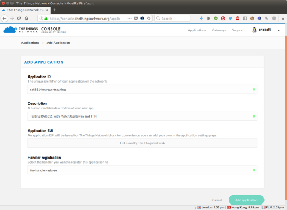Click the EUI issued by The Things Network box
This screenshot has height=210, width=287.
coord(142,143)
